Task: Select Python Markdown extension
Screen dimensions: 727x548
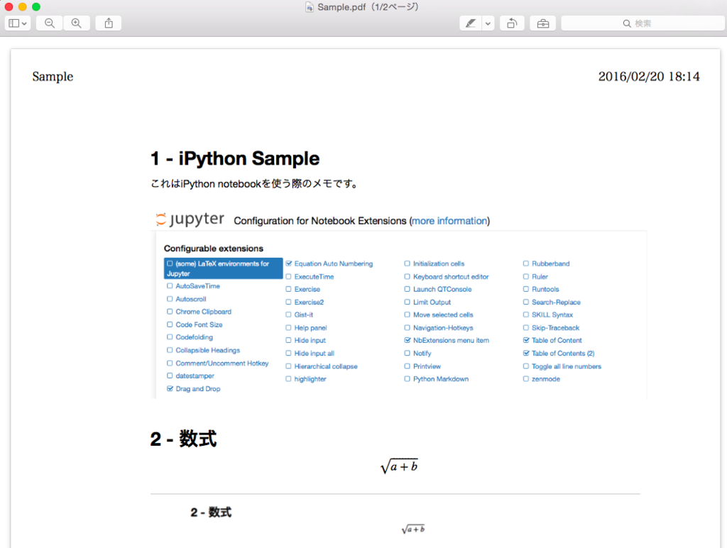Action: (440, 379)
